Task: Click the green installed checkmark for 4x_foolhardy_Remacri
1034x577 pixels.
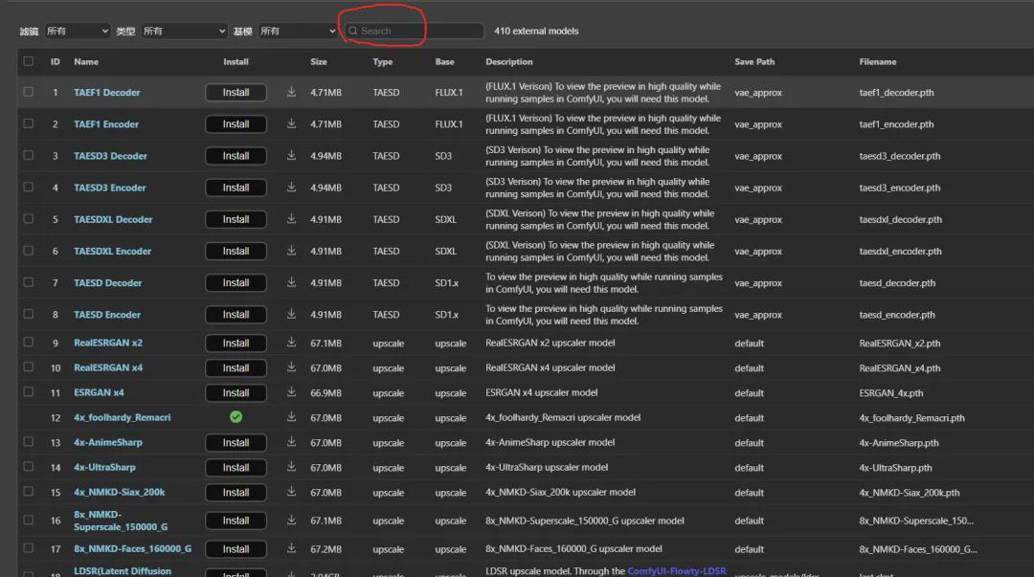Action: click(236, 417)
